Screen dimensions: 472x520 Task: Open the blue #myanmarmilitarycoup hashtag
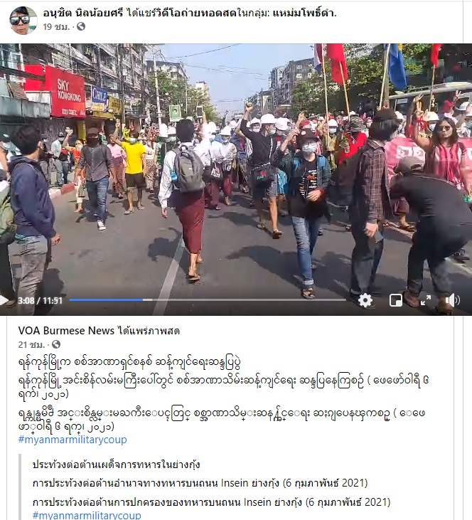tap(73, 440)
